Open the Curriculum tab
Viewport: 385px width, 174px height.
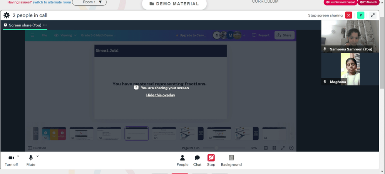(x=265, y=2)
